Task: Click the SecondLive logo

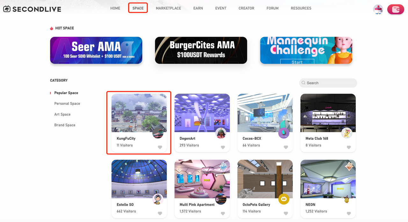Action: point(32,9)
